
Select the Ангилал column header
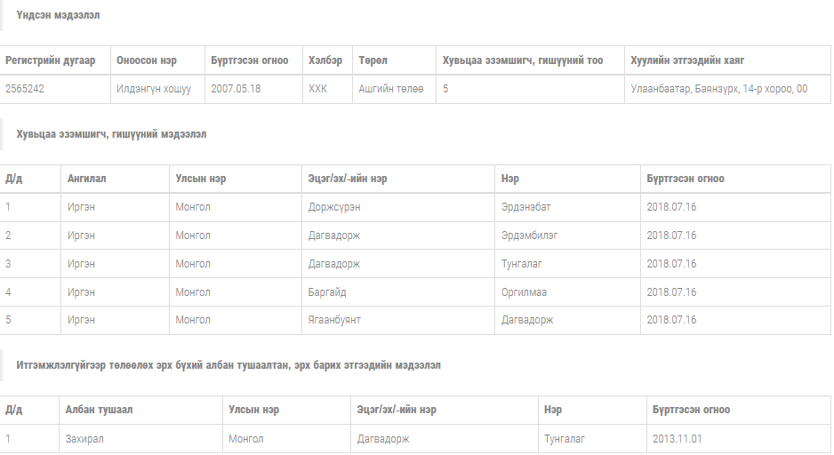click(87, 179)
